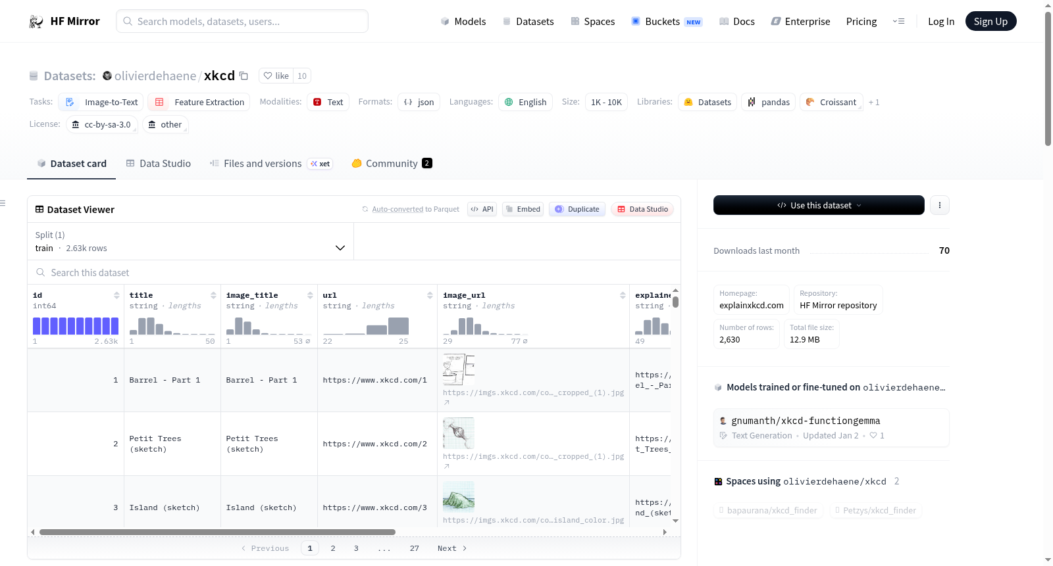Filter by the Image-to-Text task tag
Viewport: 1053px width, 566px height.
pyautogui.click(x=101, y=102)
